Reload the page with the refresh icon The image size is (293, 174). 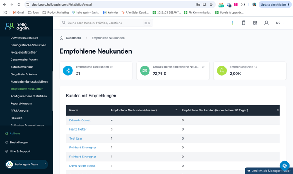pos(19,5)
